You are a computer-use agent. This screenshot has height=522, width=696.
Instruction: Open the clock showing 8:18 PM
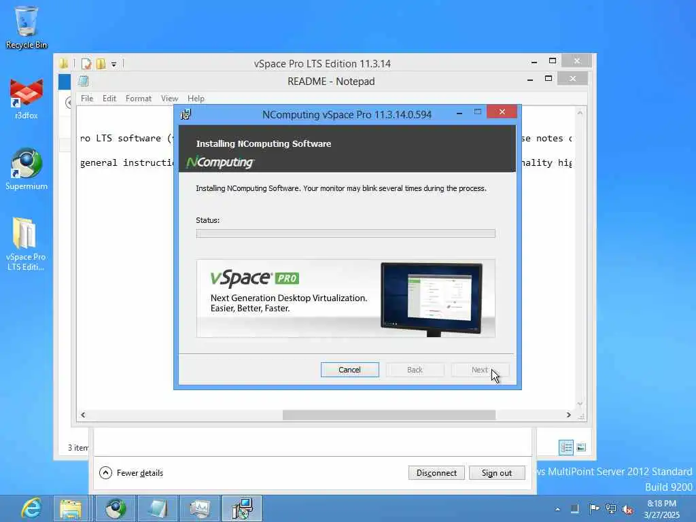[x=661, y=508]
